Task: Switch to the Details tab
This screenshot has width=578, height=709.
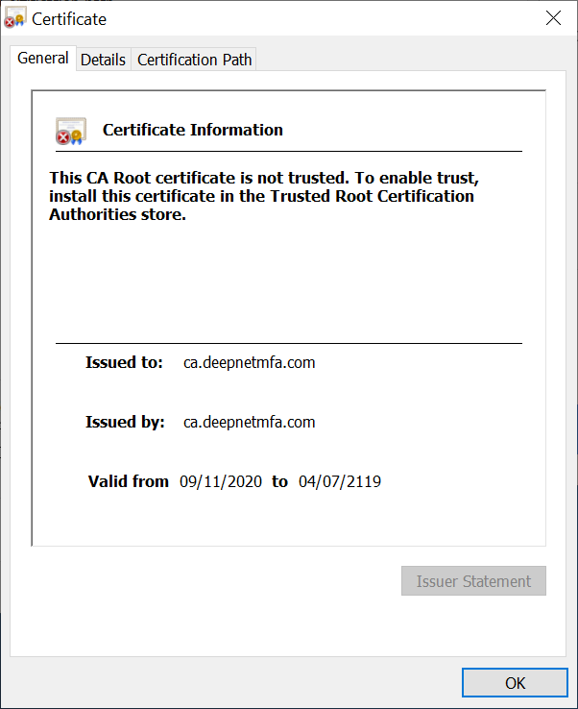Action: (x=103, y=60)
